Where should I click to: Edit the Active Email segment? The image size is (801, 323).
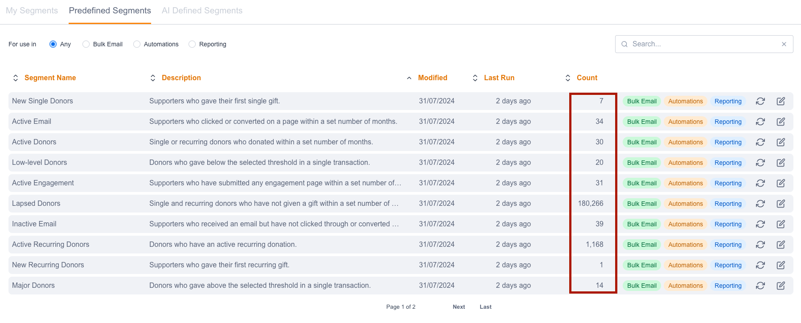click(x=780, y=122)
